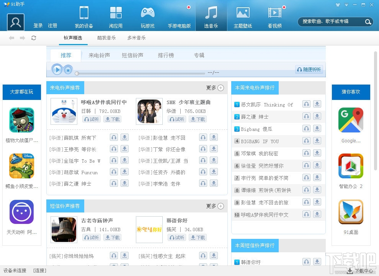Open Google Maps app icon
379x276 pixels.
(351, 120)
